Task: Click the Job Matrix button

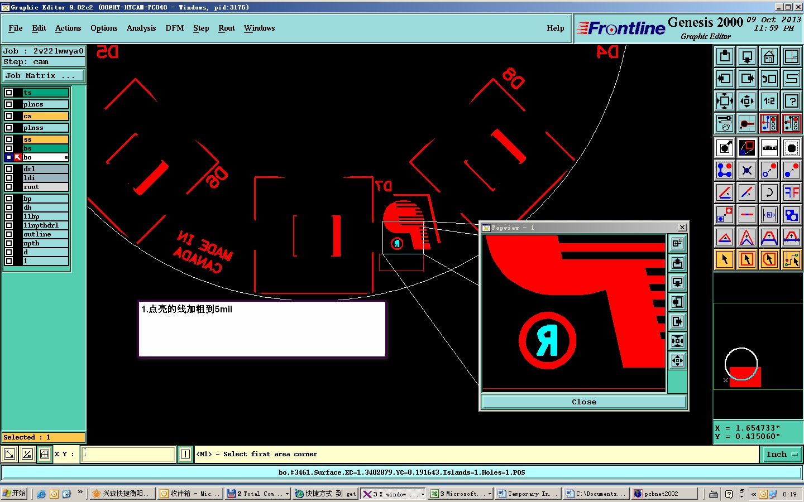Action: click(x=44, y=75)
